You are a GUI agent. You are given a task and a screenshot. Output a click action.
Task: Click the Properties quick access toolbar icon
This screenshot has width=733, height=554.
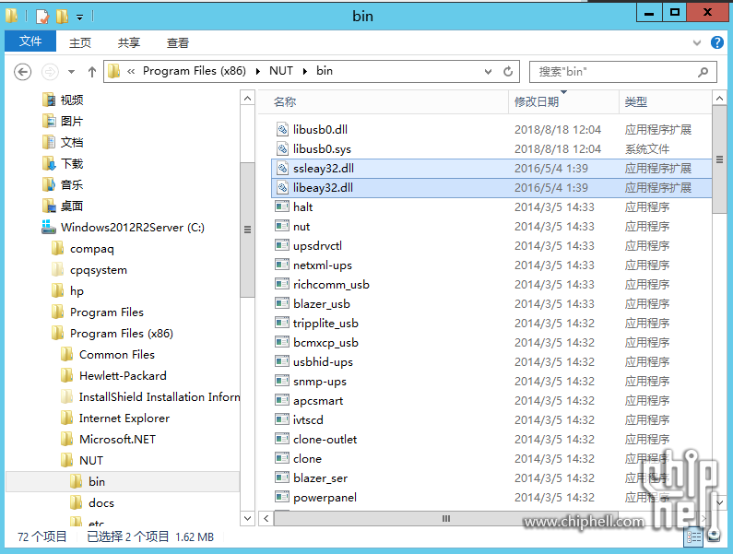coord(42,17)
